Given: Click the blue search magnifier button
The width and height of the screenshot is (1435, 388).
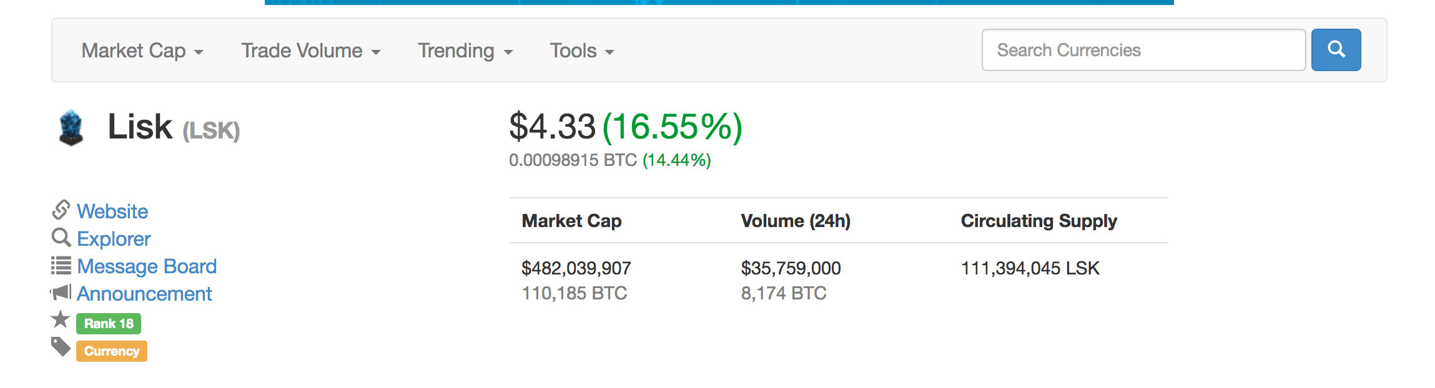Looking at the screenshot, I should (x=1335, y=50).
